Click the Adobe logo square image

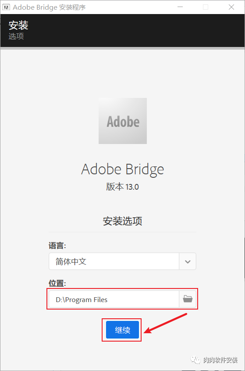(x=123, y=121)
